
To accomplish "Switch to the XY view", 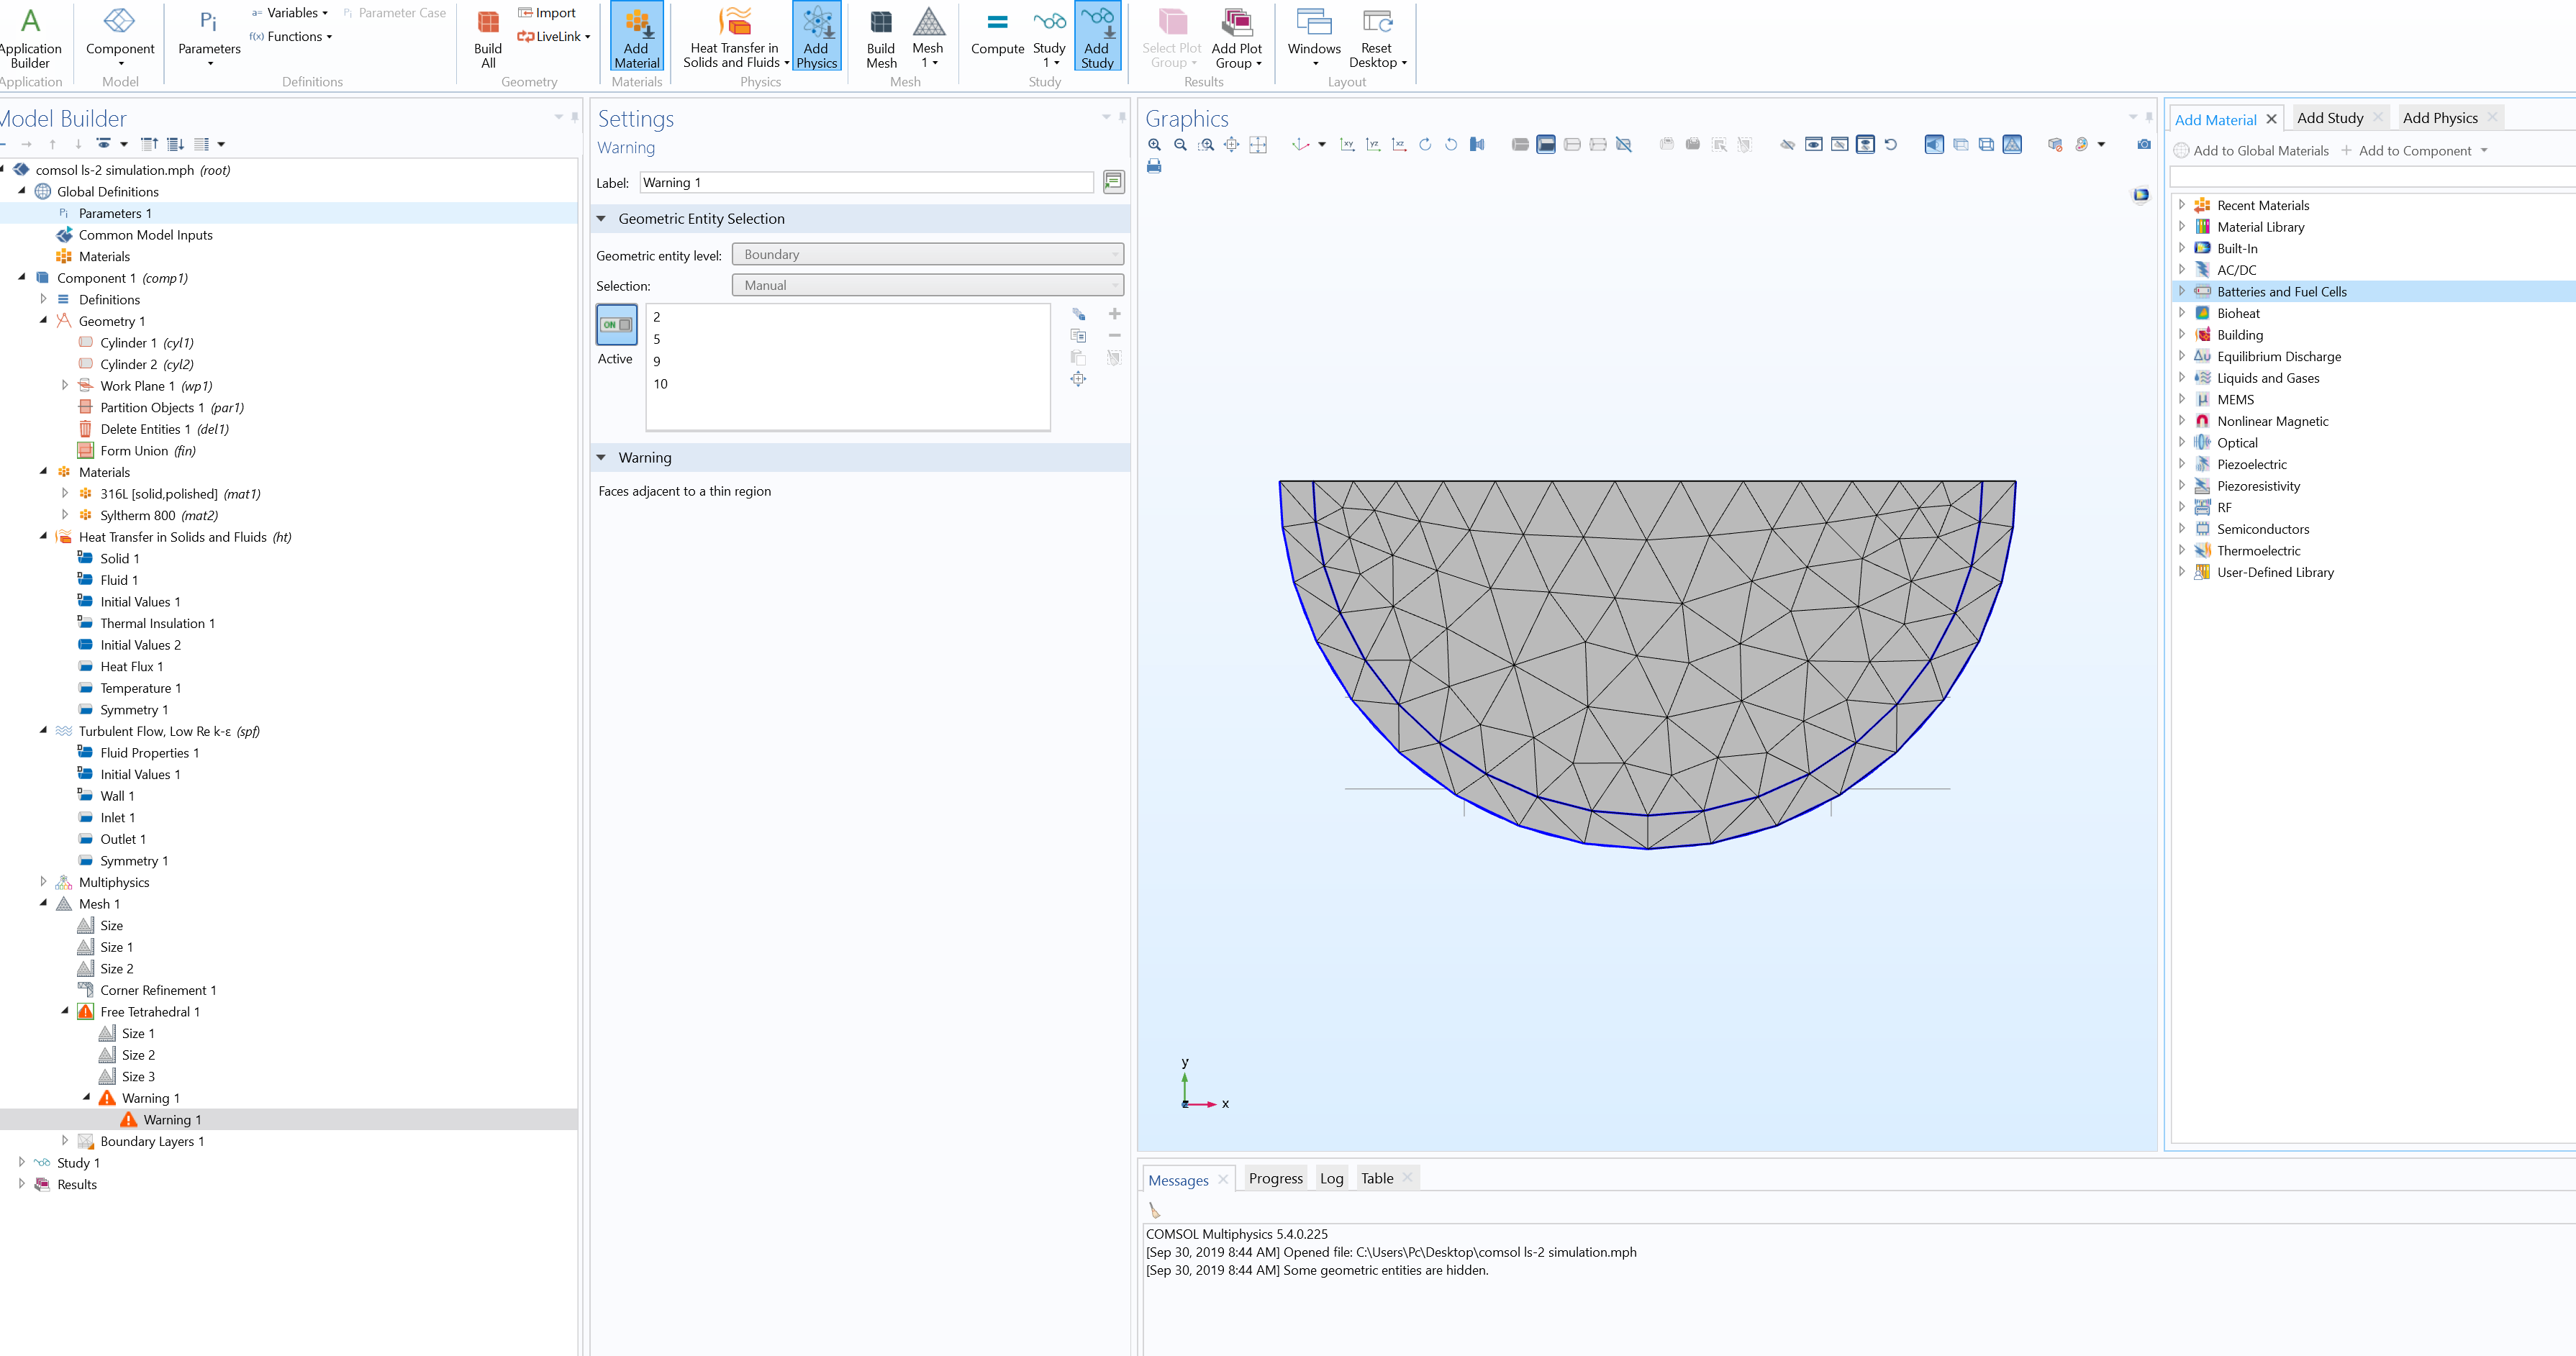I will pos(1347,145).
